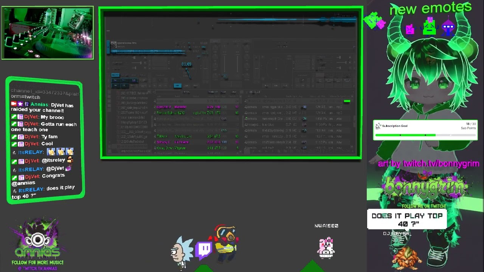Select the track row with duration 7:05
The image size is (484, 272).
[196, 113]
